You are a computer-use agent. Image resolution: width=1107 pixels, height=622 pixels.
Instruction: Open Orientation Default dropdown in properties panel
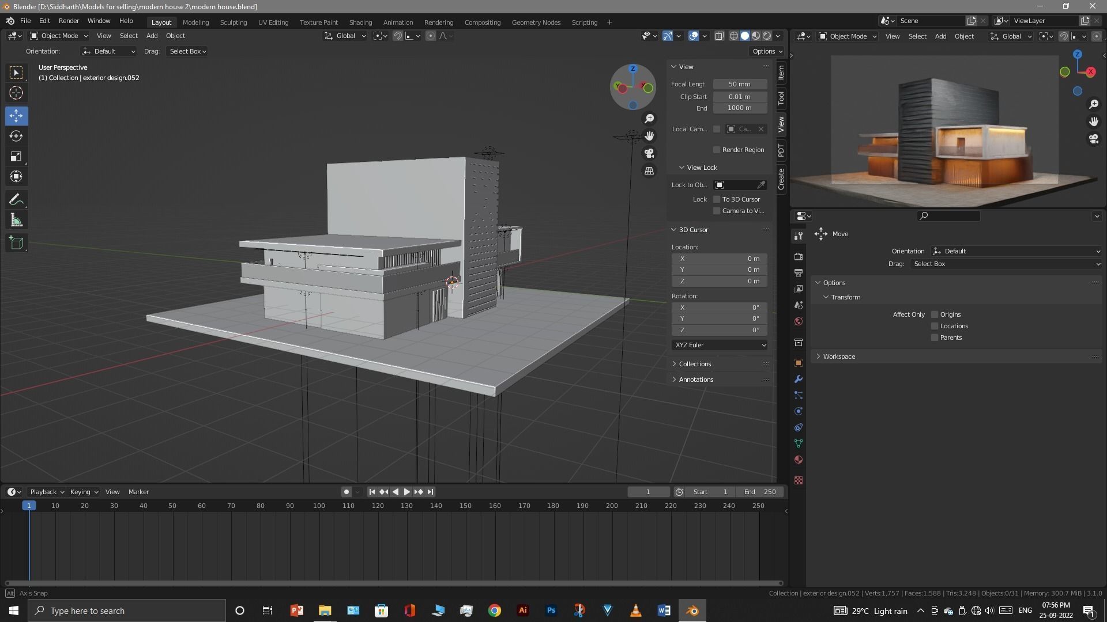pyautogui.click(x=1016, y=251)
